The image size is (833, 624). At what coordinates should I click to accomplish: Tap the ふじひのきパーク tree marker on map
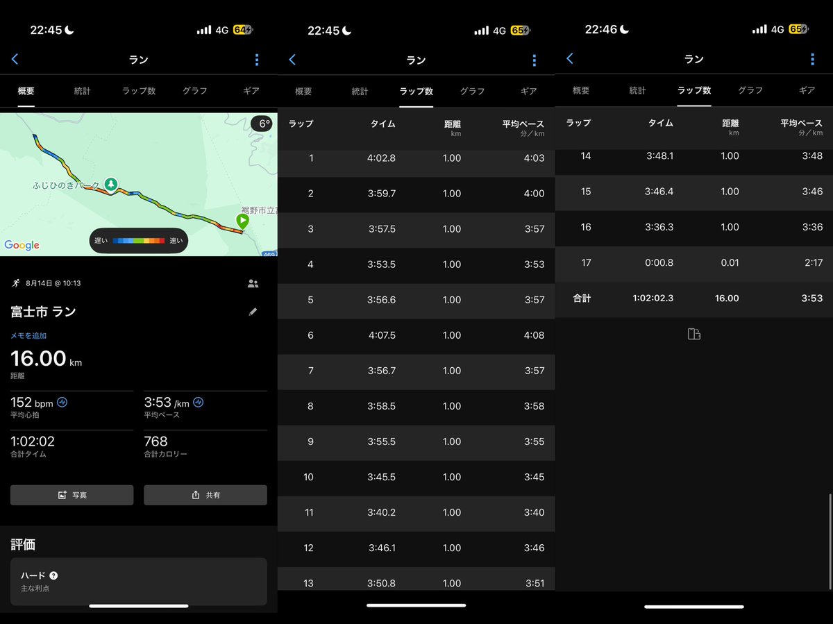[110, 184]
